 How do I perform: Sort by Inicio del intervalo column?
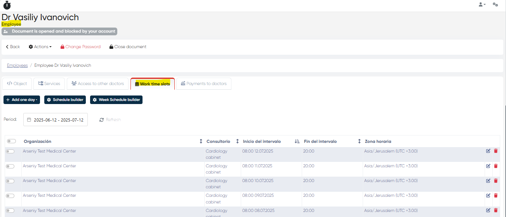(x=297, y=141)
